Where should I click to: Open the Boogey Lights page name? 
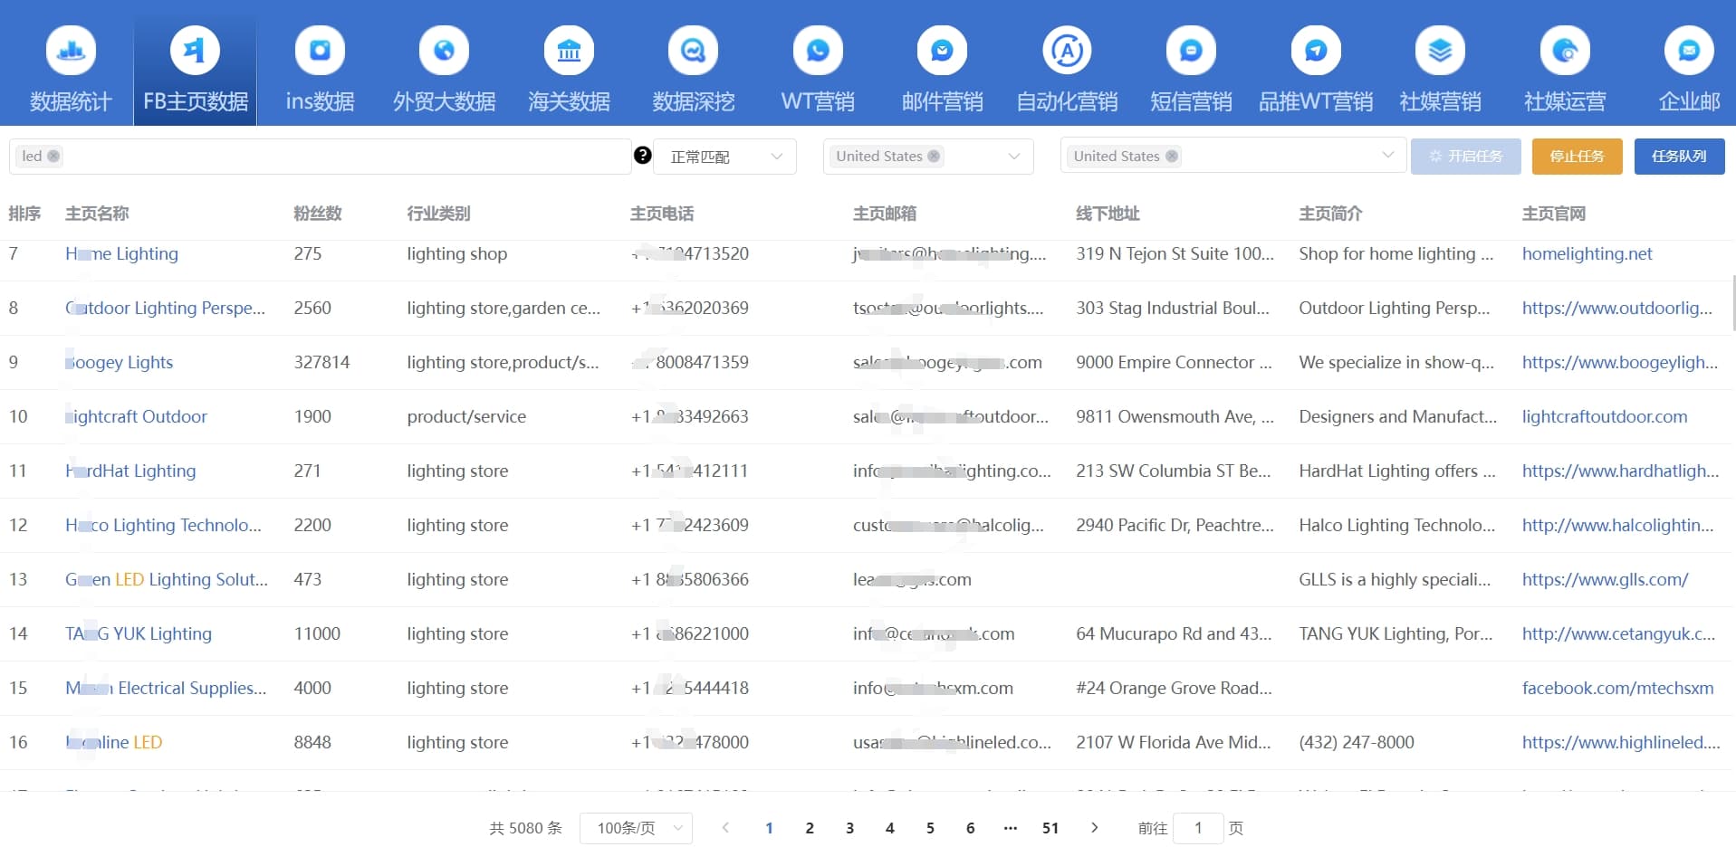(x=119, y=362)
